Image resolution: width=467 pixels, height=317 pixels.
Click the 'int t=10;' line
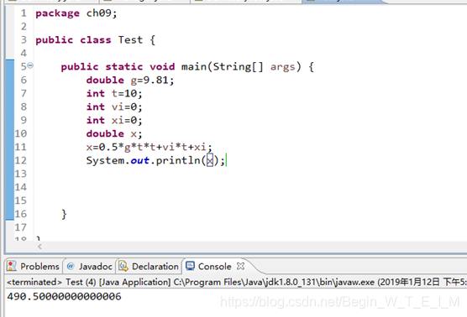pos(114,94)
